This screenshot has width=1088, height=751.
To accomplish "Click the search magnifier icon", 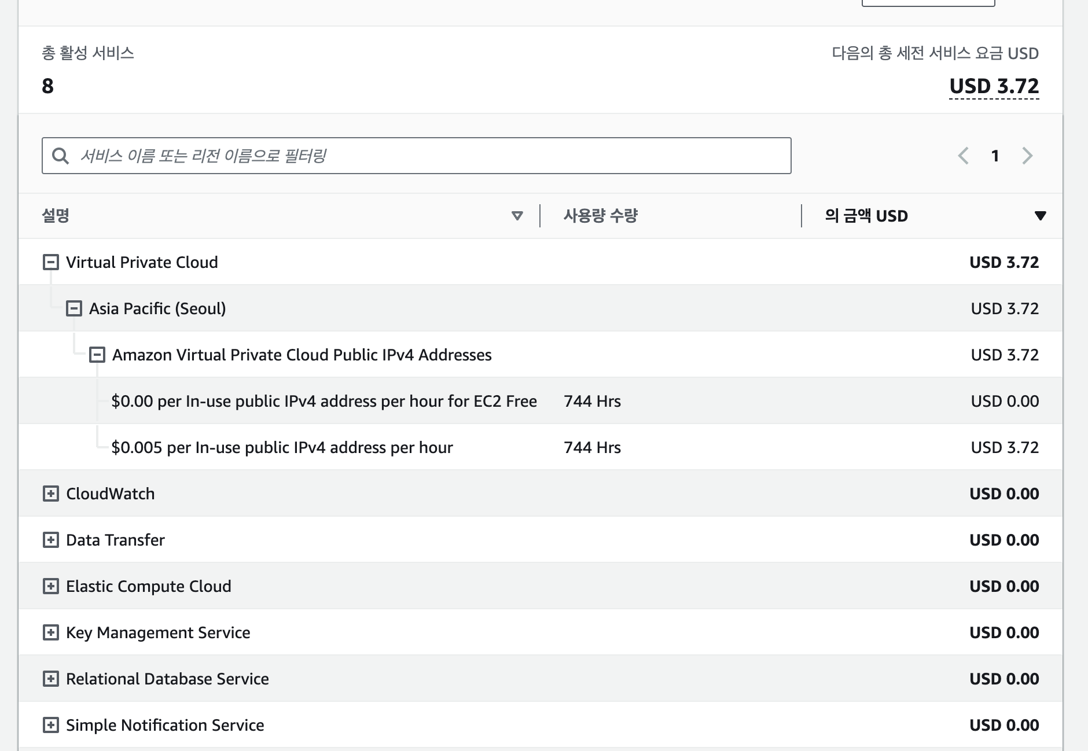I will click(x=61, y=156).
